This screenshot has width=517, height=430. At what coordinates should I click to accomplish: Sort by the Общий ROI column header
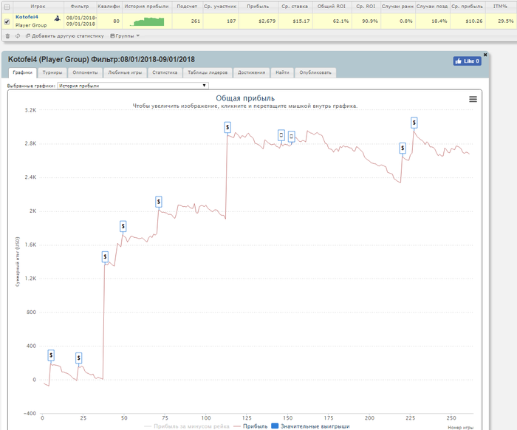tap(332, 6)
